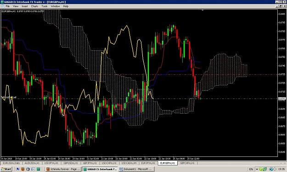Screen dimensions: 287x172
Task: Launch Firefox from quick launch bar
Action: [x=23, y=169]
